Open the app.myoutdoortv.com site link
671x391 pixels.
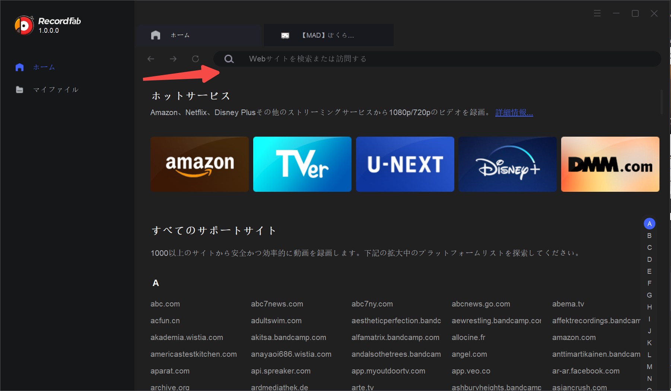click(388, 371)
